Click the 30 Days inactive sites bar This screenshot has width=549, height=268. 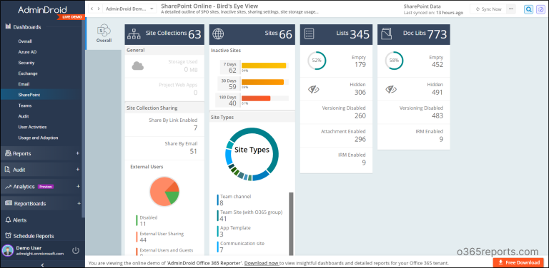pos(262,82)
